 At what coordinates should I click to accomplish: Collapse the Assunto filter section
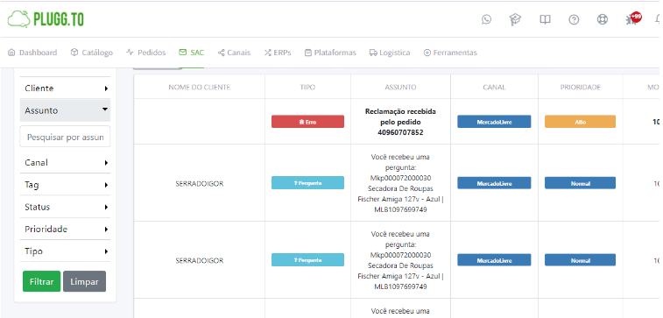[65, 110]
